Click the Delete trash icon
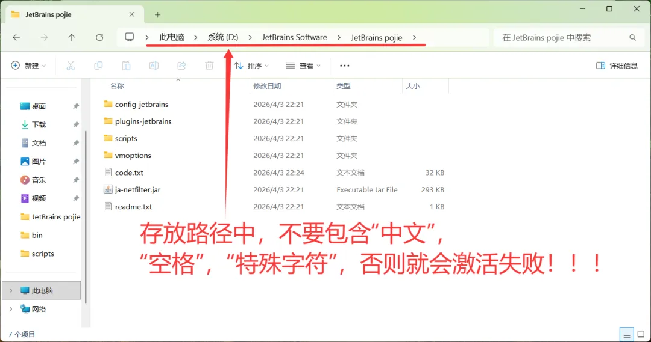Screen dimensions: 651x342 [x=209, y=66]
